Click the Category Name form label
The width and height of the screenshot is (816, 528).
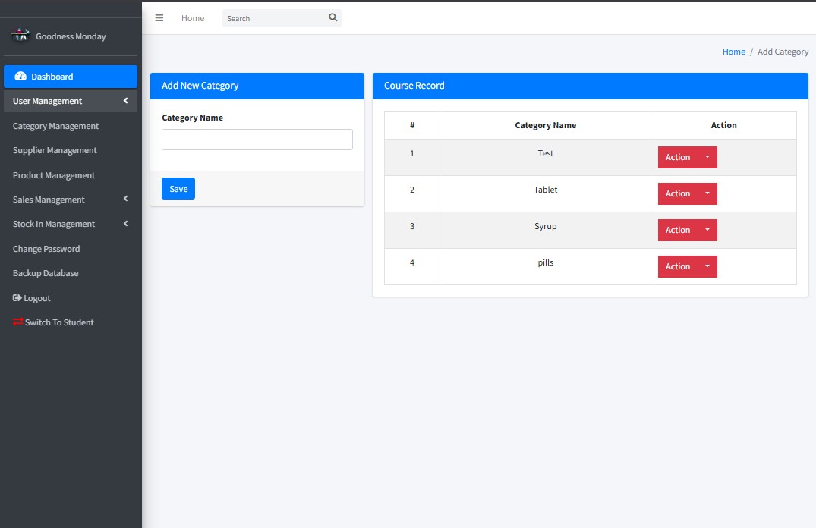click(193, 118)
